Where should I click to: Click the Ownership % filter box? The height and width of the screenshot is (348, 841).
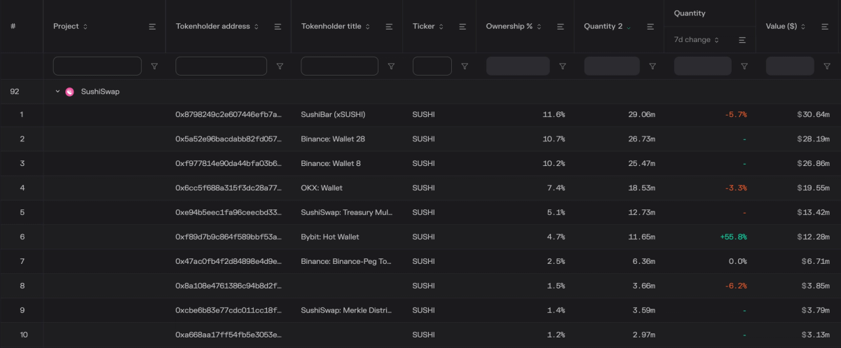point(518,67)
